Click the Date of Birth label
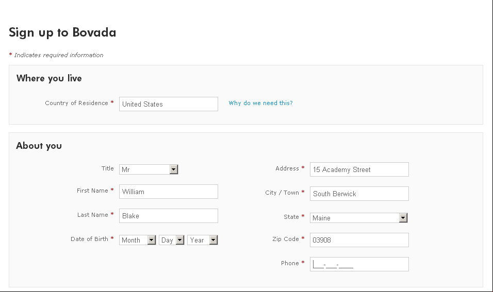The height and width of the screenshot is (292, 493). [x=89, y=239]
